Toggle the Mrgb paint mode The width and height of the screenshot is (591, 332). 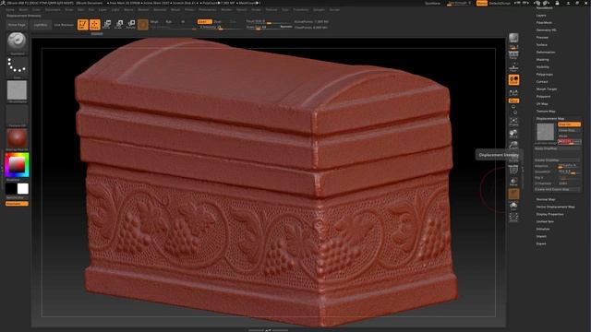154,22
